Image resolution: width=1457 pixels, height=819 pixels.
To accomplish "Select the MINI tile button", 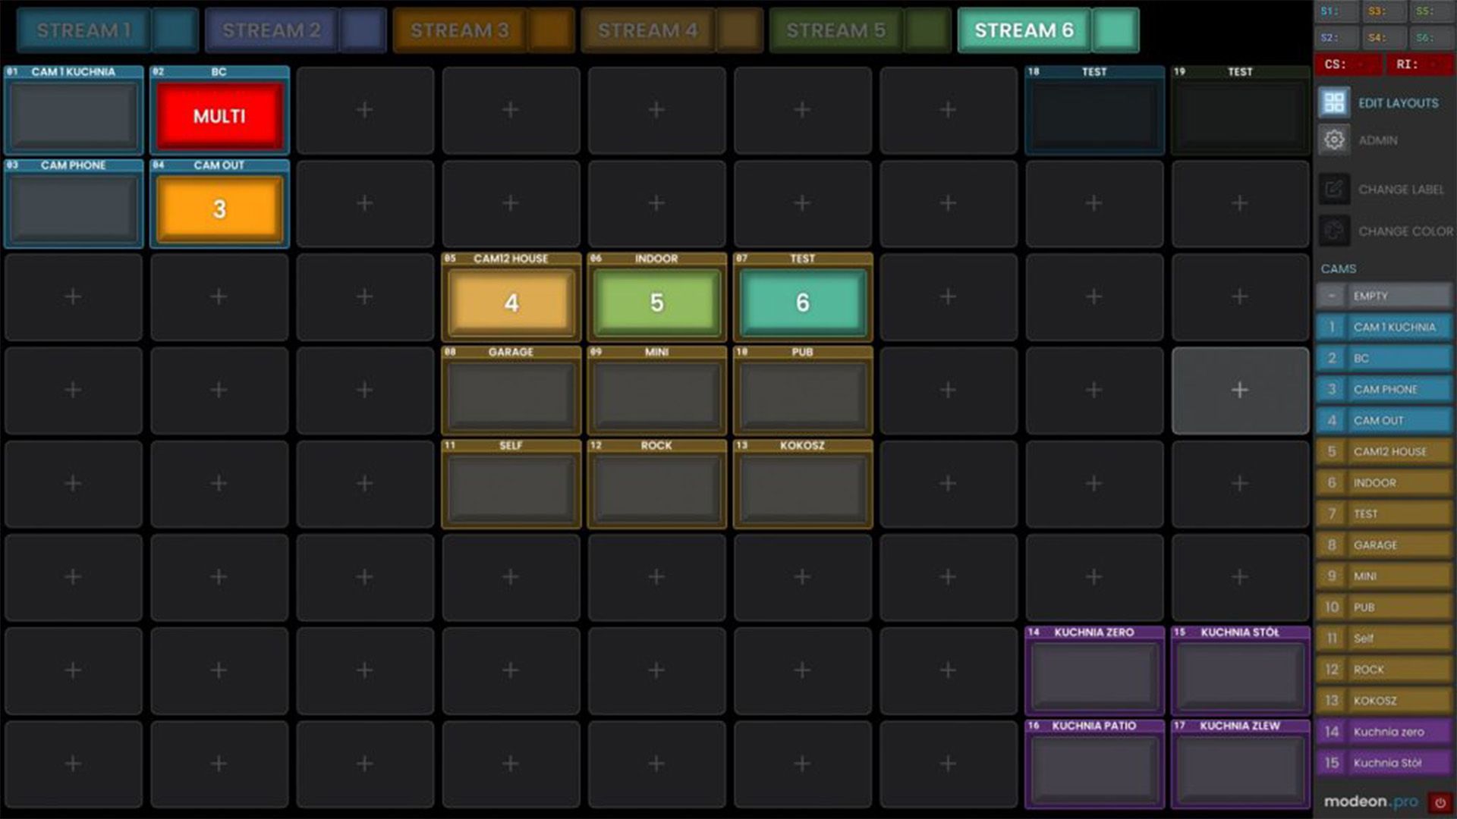I will [x=656, y=396].
